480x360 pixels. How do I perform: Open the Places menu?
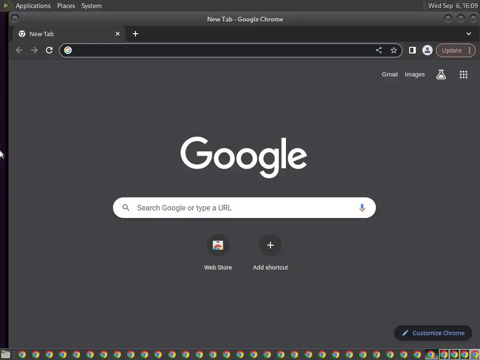point(66,6)
